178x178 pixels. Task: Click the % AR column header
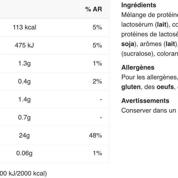(x=93, y=9)
